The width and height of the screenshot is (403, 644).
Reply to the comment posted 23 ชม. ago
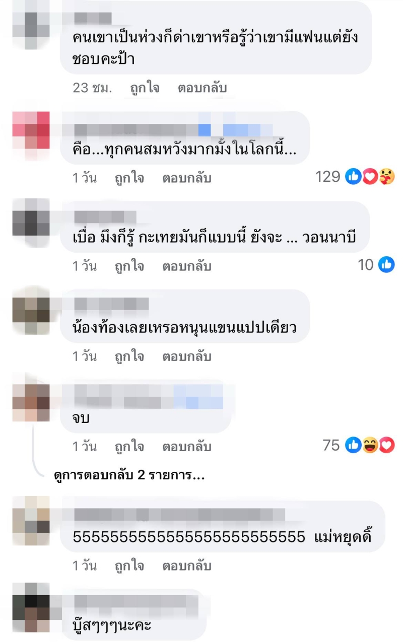203,88
